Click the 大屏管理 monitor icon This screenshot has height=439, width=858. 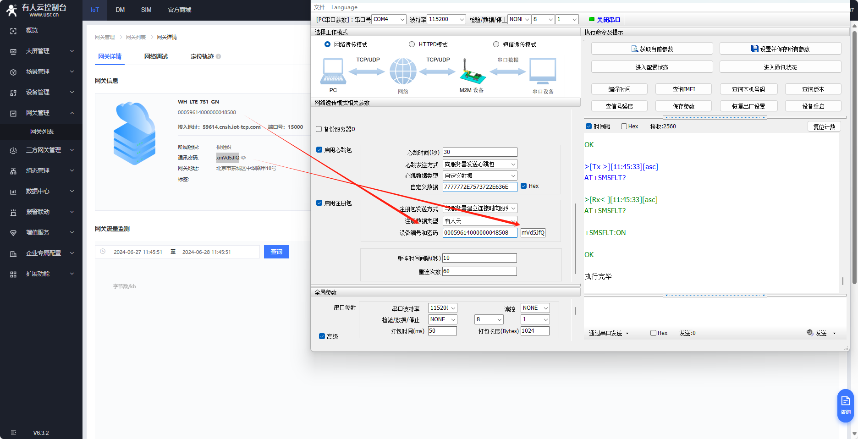(x=13, y=51)
